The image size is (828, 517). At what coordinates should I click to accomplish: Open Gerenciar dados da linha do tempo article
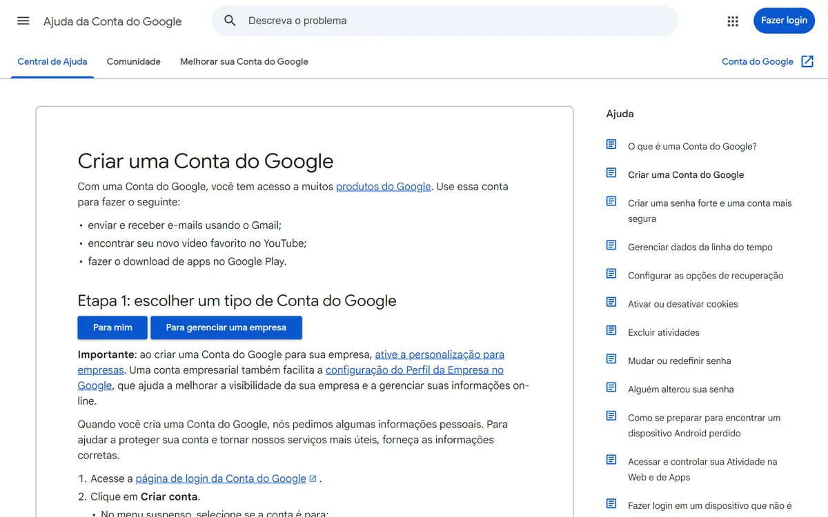pos(700,247)
